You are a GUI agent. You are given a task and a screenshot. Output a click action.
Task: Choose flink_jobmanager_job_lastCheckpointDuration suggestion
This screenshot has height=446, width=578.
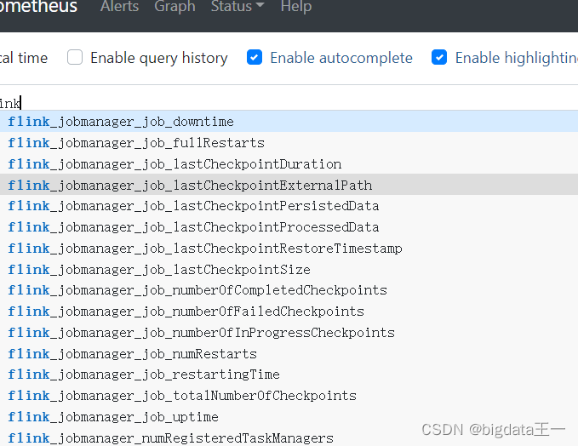[x=289, y=163]
